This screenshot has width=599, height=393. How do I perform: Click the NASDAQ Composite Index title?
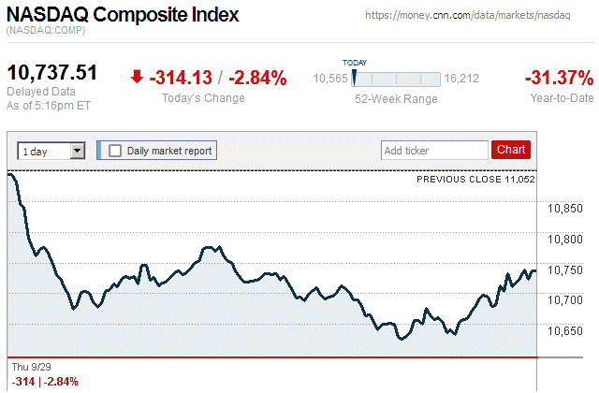(x=123, y=15)
